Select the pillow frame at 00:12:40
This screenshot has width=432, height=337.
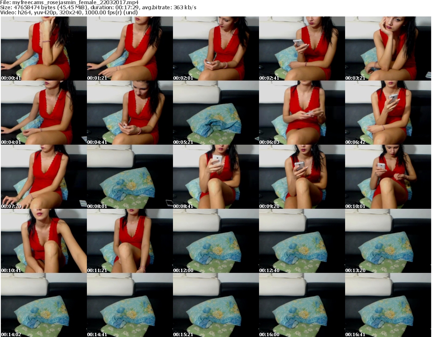[x=302, y=241]
